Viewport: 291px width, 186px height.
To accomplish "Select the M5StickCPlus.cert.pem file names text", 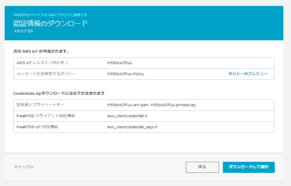I will [151, 105].
